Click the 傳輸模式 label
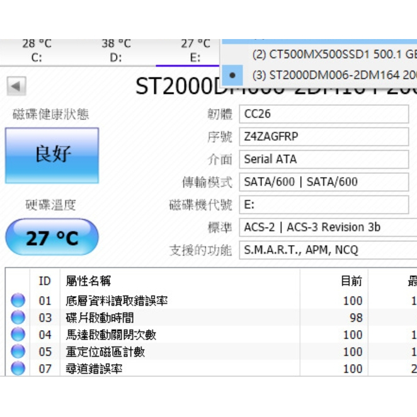The width and height of the screenshot is (417, 417). click(207, 183)
